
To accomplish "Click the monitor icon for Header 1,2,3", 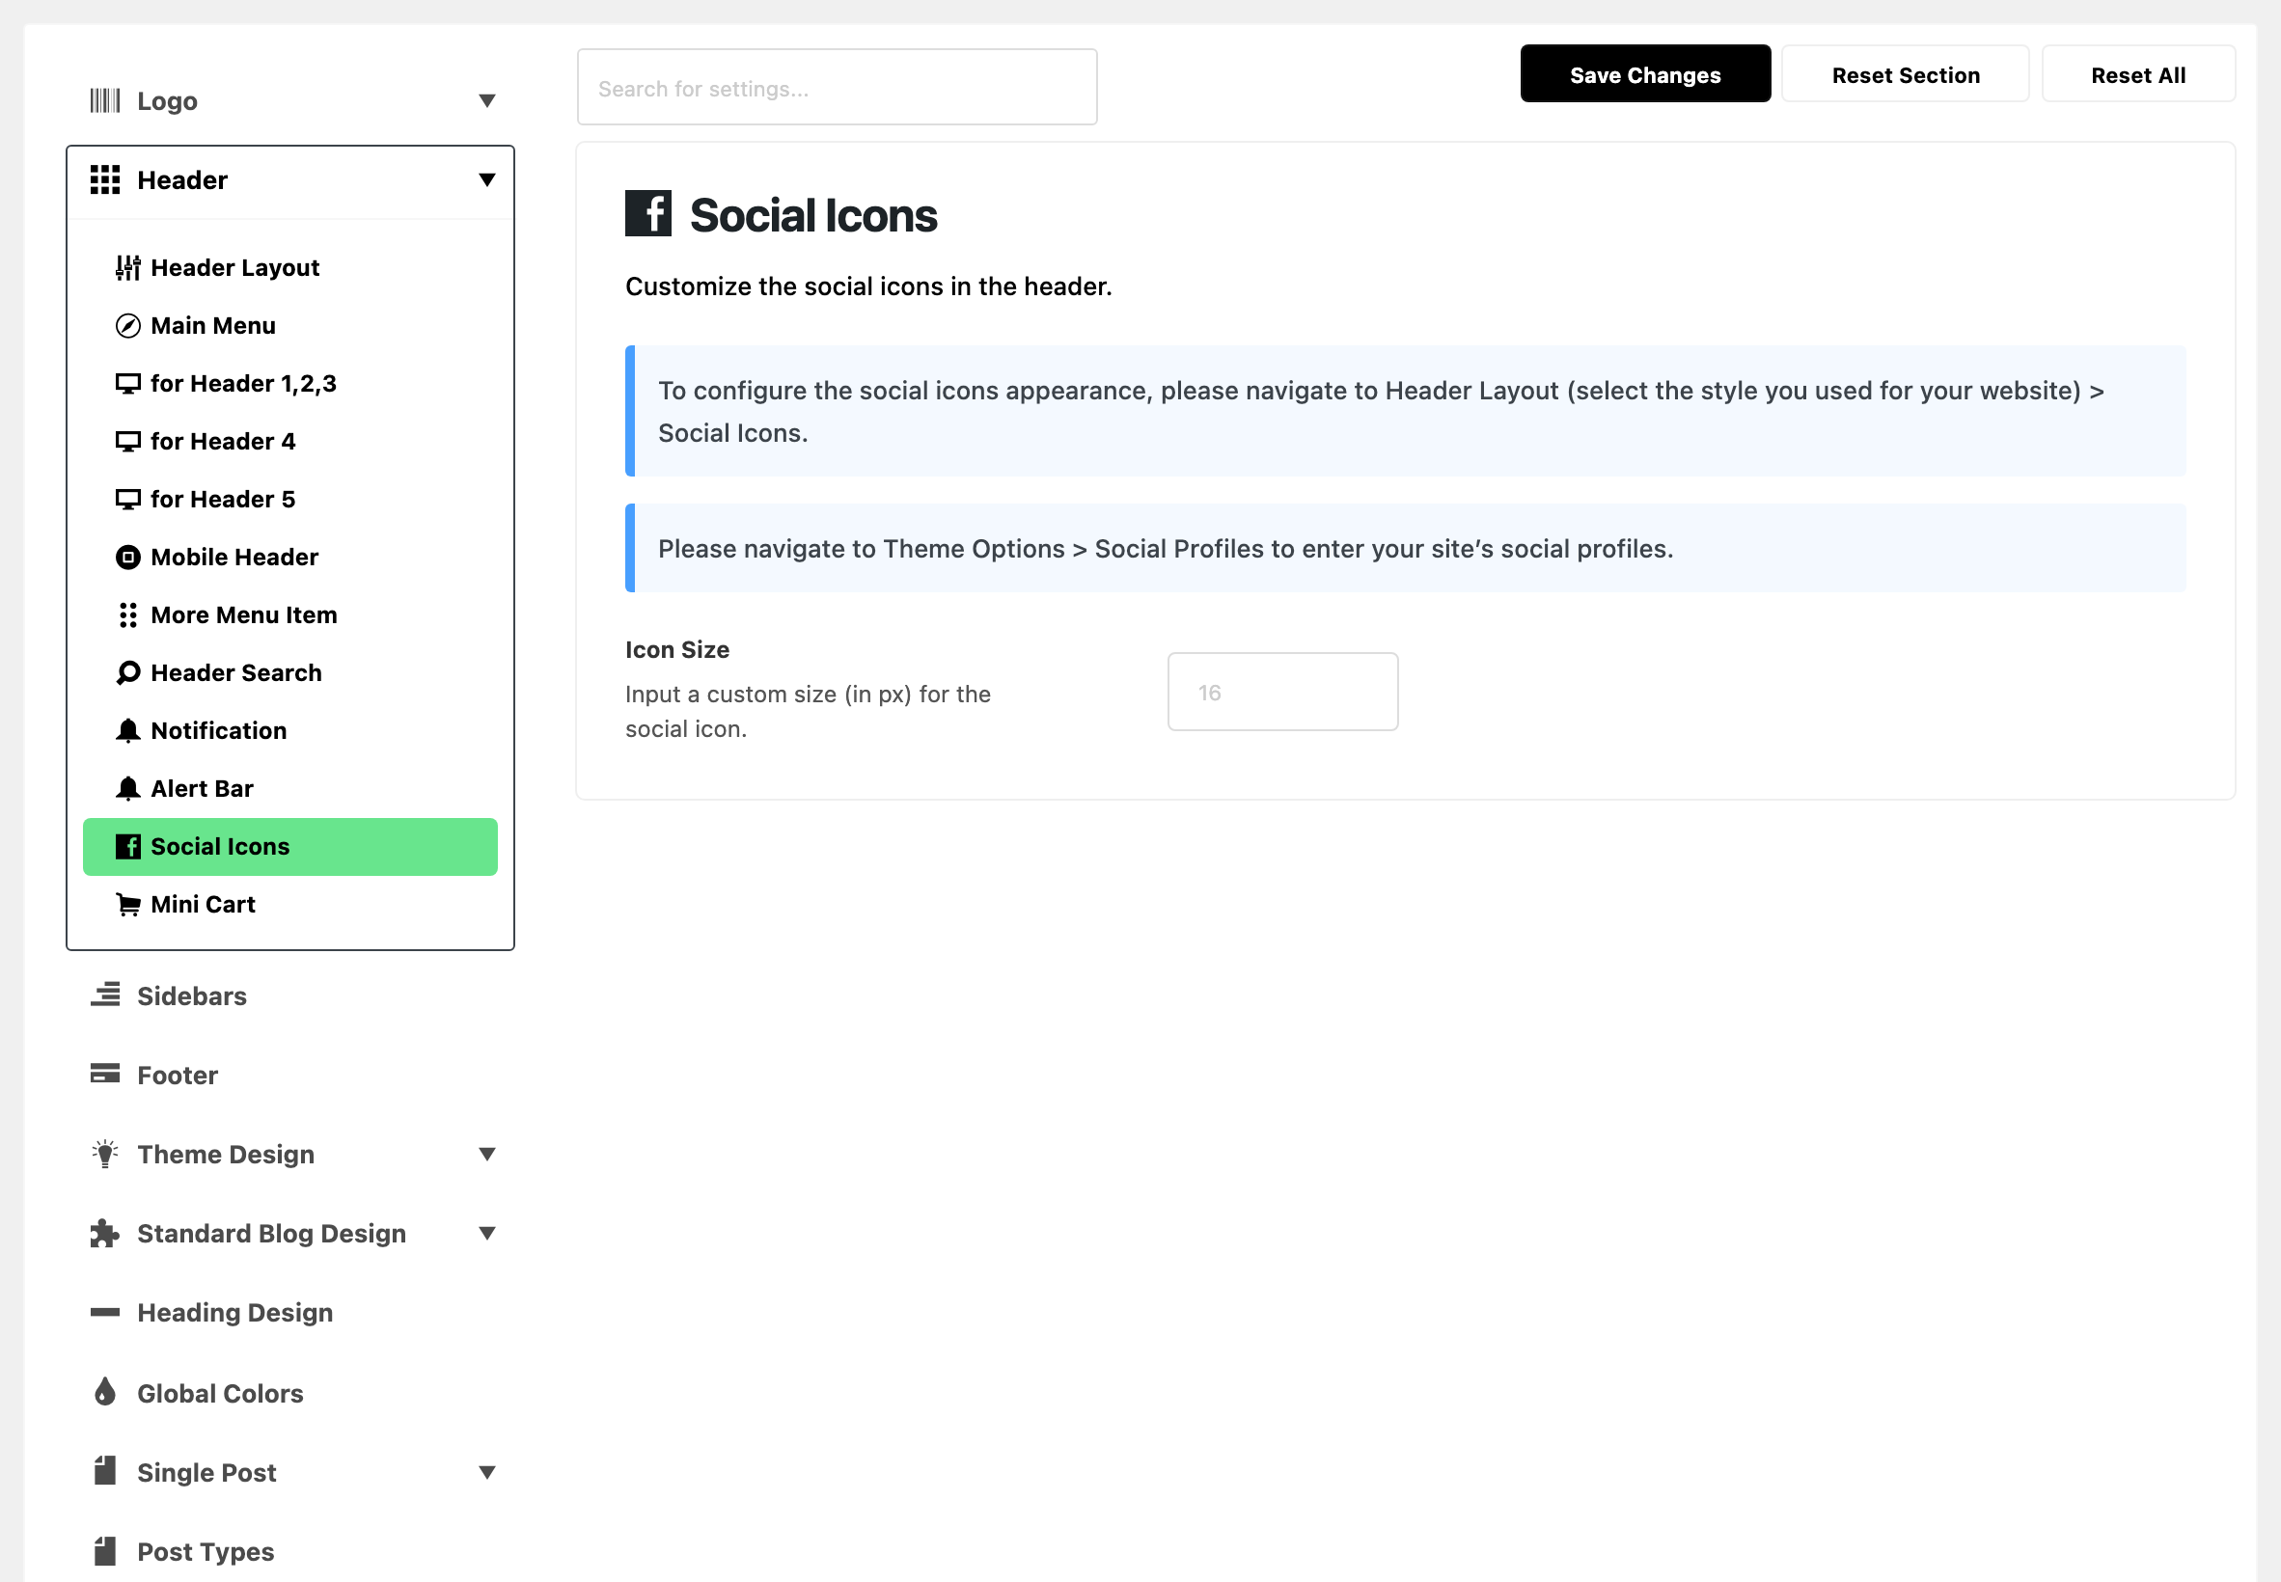I will 128,384.
